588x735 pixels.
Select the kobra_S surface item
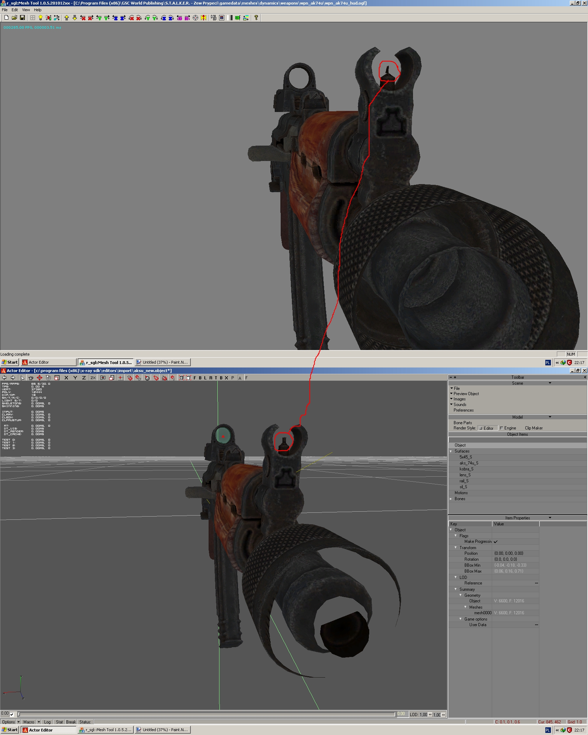coord(466,469)
